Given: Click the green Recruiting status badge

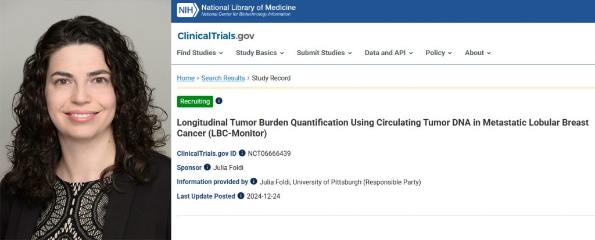Looking at the screenshot, I should pyautogui.click(x=195, y=102).
